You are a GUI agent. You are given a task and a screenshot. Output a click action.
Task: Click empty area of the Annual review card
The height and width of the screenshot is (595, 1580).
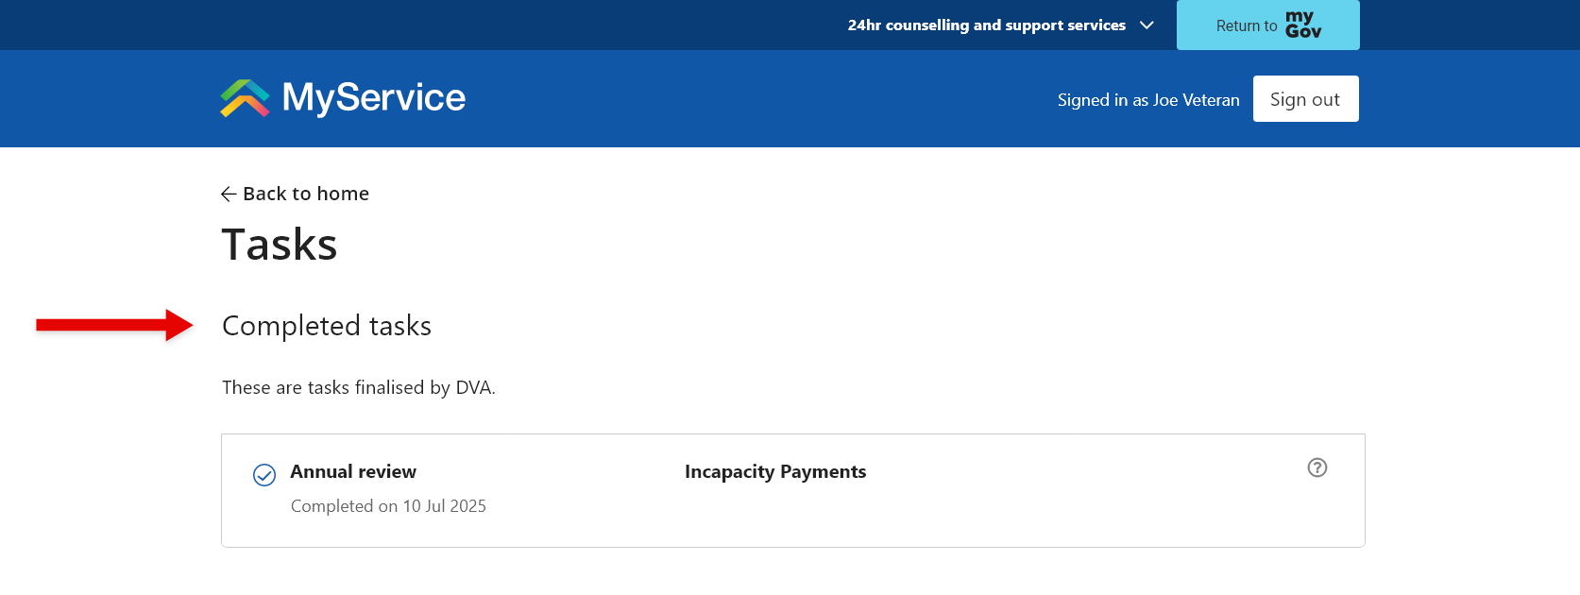(x=1039, y=510)
